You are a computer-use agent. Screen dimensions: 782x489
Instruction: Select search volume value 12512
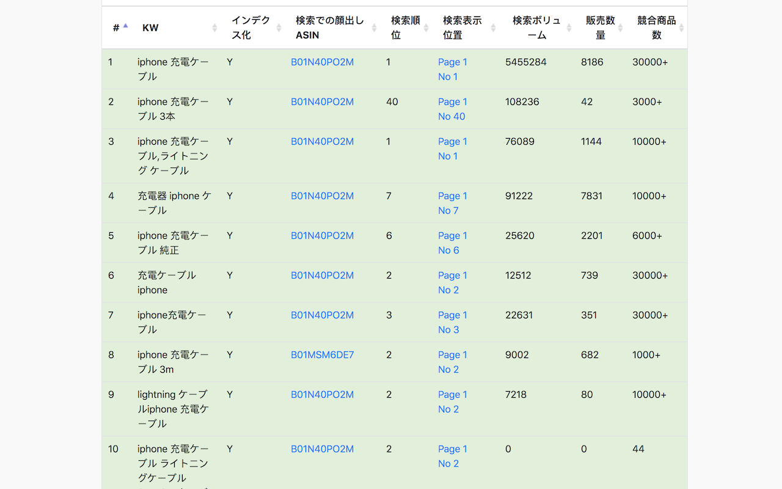(x=518, y=275)
